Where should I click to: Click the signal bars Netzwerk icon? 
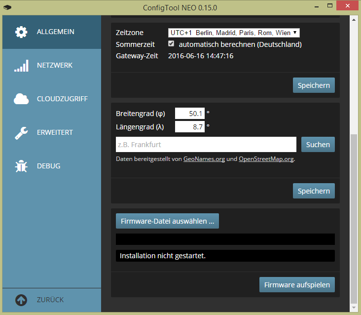21,66
